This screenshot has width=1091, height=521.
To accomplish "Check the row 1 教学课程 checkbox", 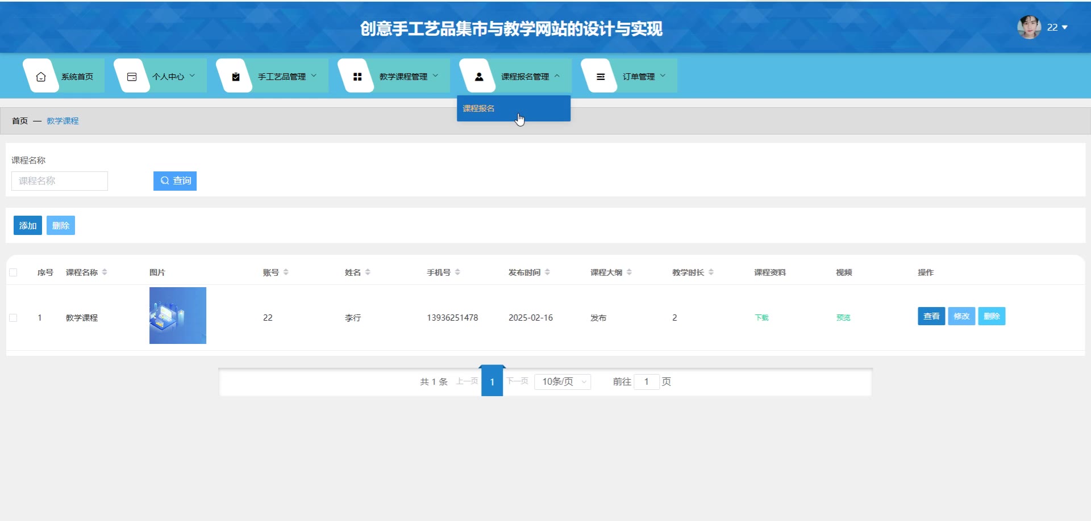I will [x=13, y=318].
